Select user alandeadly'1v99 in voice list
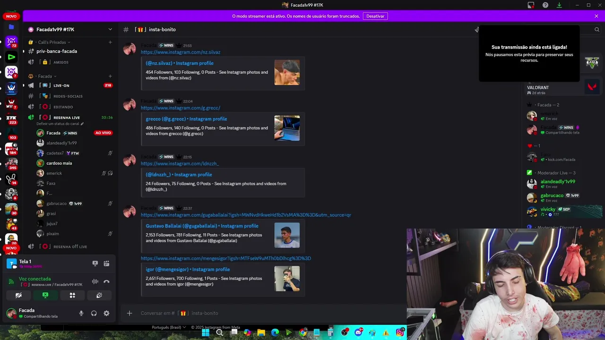Image resolution: width=605 pixels, height=340 pixels. point(61,143)
